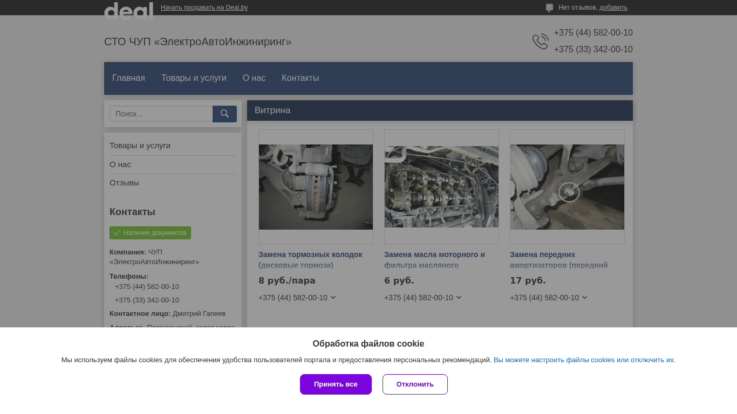The width and height of the screenshot is (737, 414).
Task: Accept all cookies with Принять все
Action: pos(336,384)
